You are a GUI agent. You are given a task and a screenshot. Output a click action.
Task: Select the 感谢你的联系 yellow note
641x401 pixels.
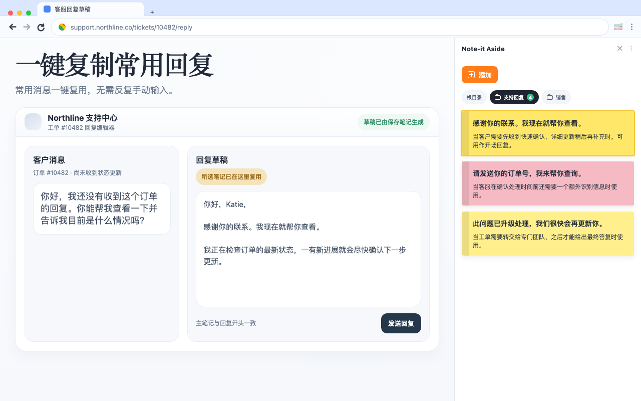tap(547, 133)
